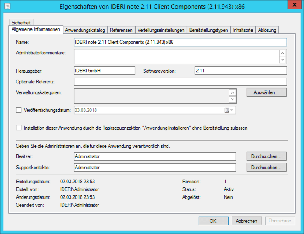This screenshot has height=234, width=304.
Task: Click into the Name input field
Action: point(180,42)
